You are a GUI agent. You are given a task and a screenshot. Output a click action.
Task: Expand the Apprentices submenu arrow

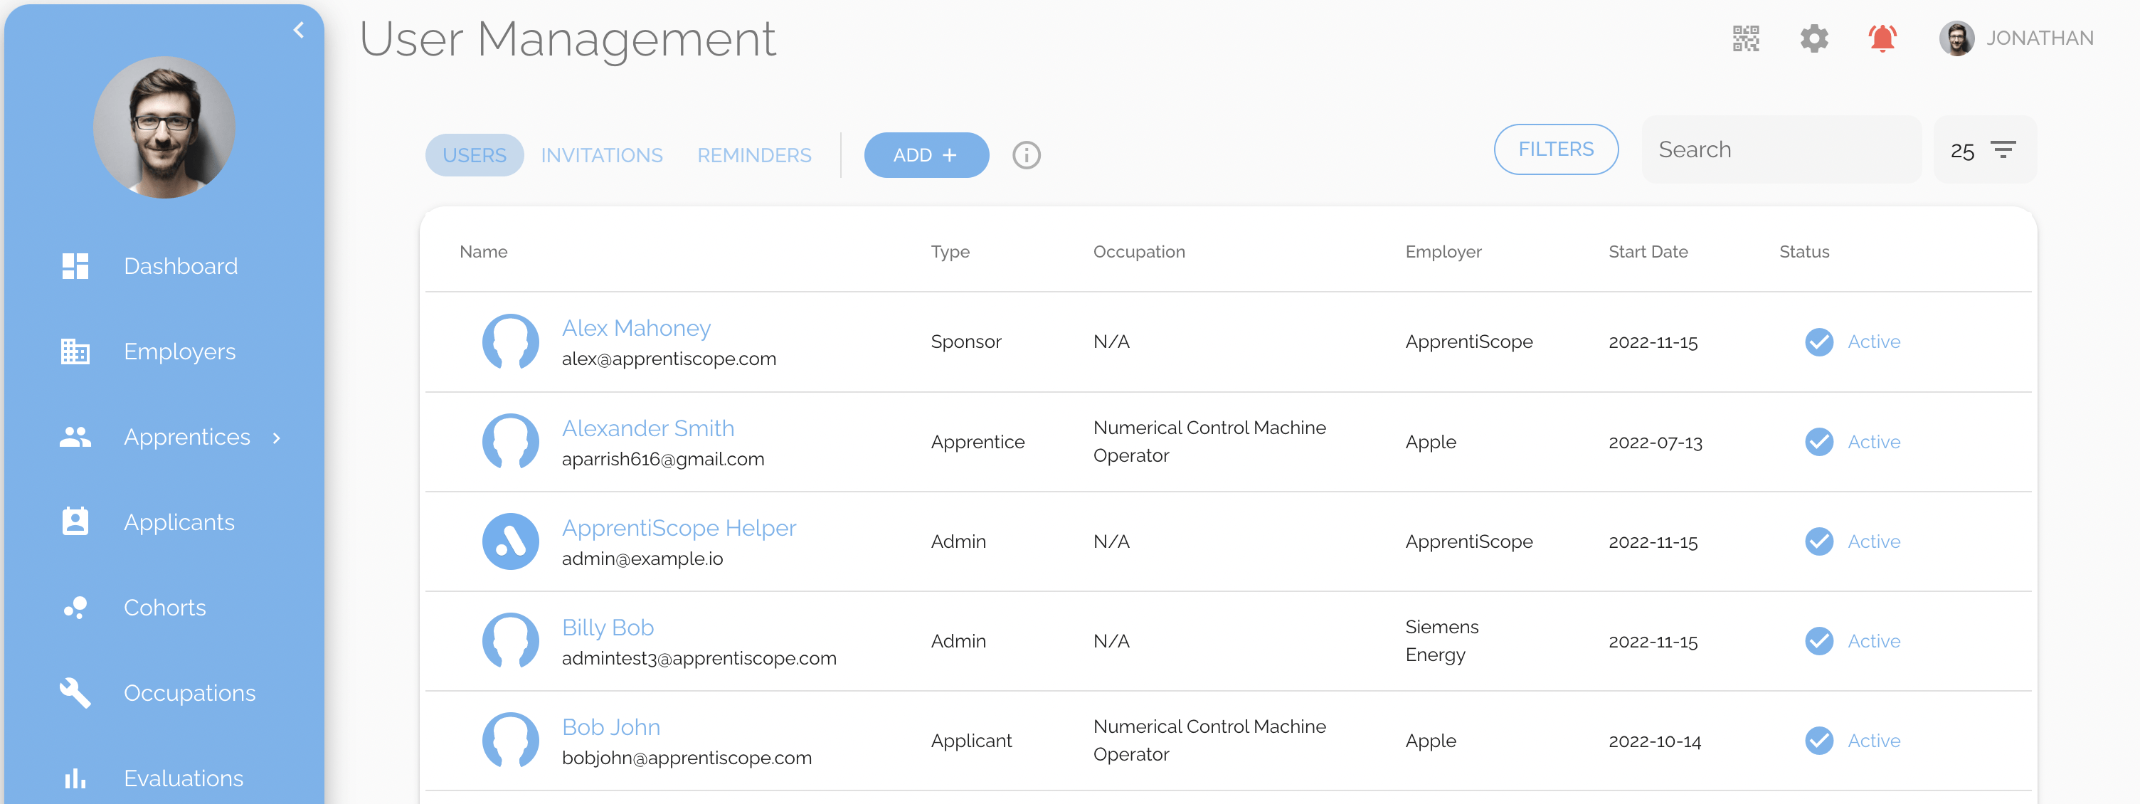277,438
